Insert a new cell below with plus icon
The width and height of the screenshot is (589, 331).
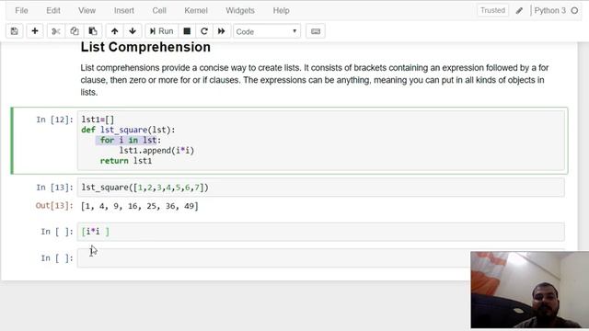click(x=35, y=31)
